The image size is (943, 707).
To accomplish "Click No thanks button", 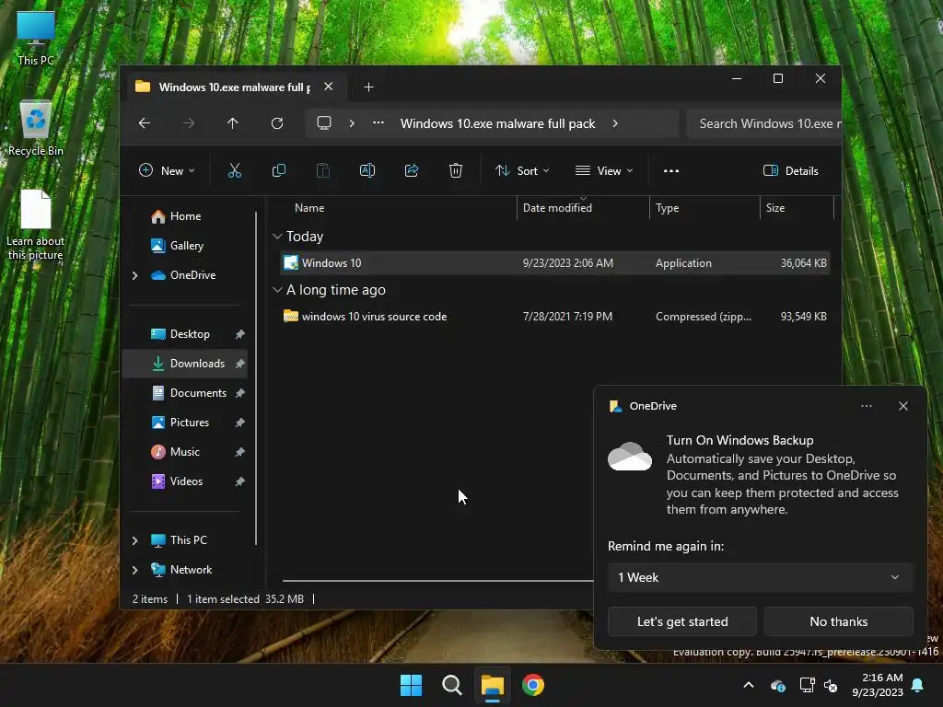I will 838,621.
